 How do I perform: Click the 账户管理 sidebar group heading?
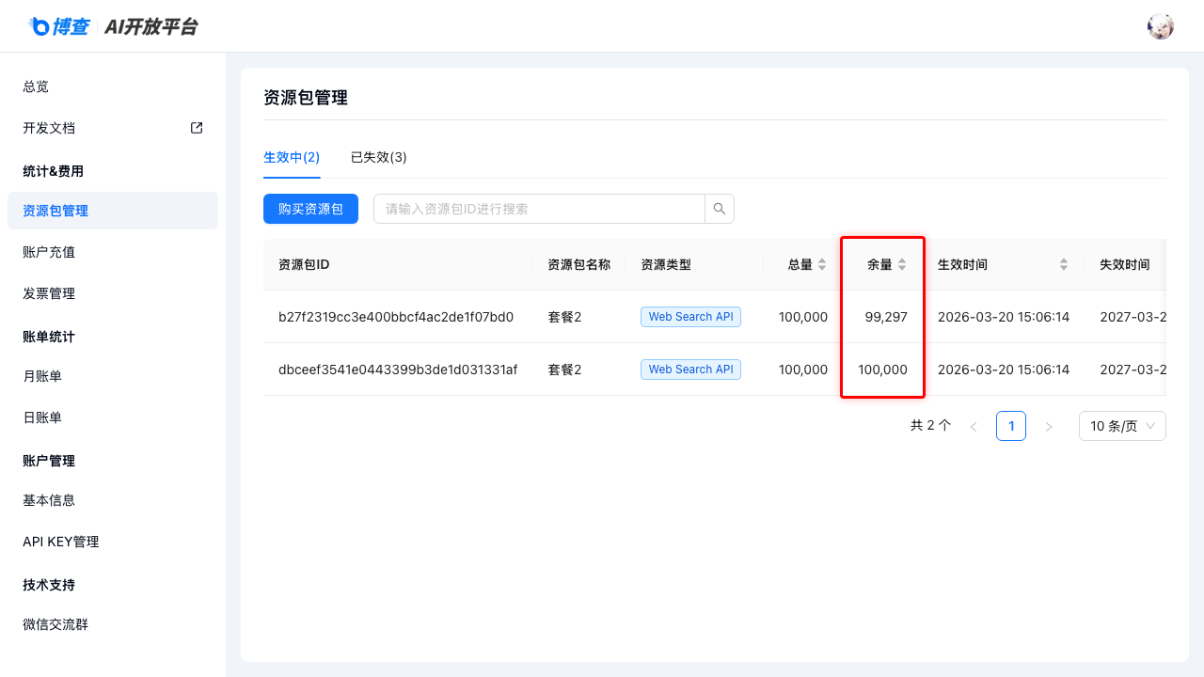[x=49, y=461]
